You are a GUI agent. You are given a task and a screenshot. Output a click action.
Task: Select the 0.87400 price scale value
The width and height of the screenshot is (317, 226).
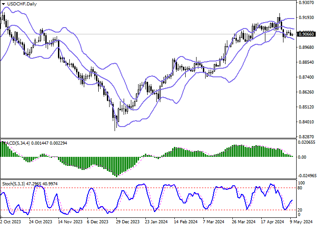point(307,77)
